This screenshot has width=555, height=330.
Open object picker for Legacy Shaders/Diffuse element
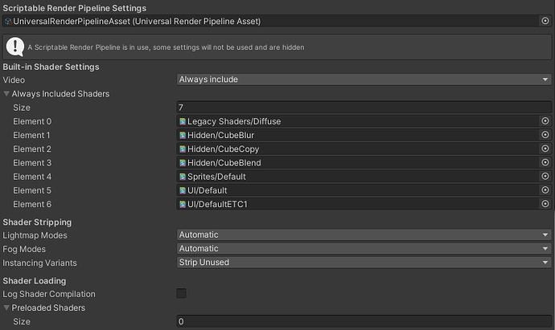[545, 121]
